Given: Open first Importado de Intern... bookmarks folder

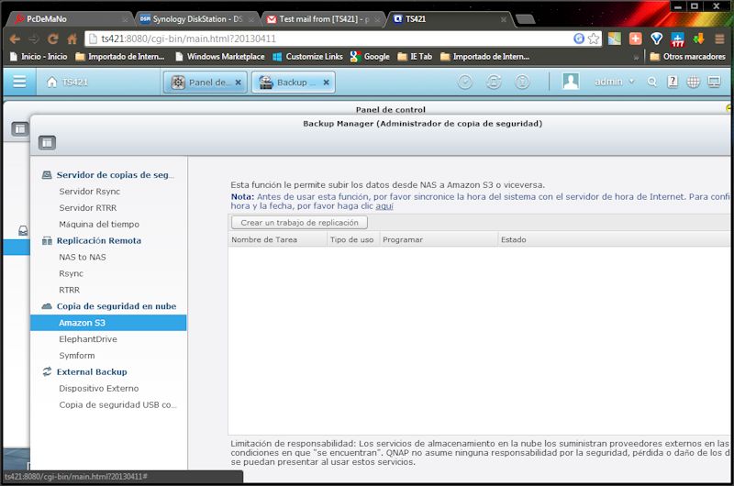Looking at the screenshot, I should 120,57.
